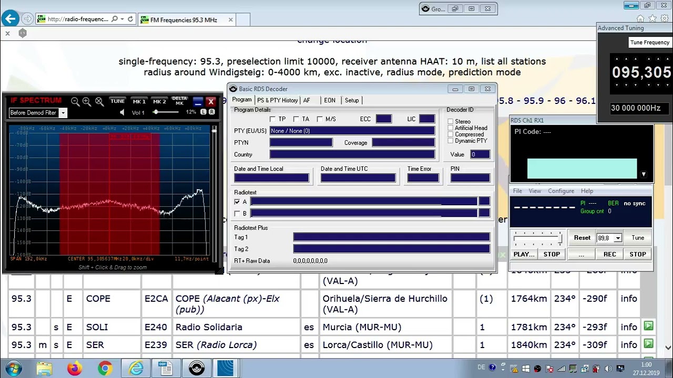Launch Firefox from the taskbar
Screen dimensions: 673x378
click(75, 369)
